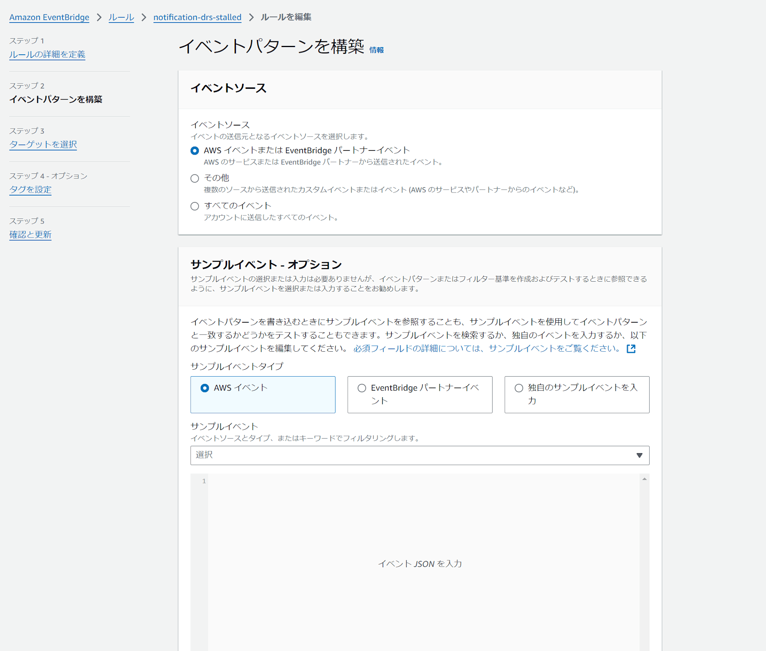Click the ルールを編集 breadcrumb text
Viewport: 766px width, 651px height.
click(286, 17)
